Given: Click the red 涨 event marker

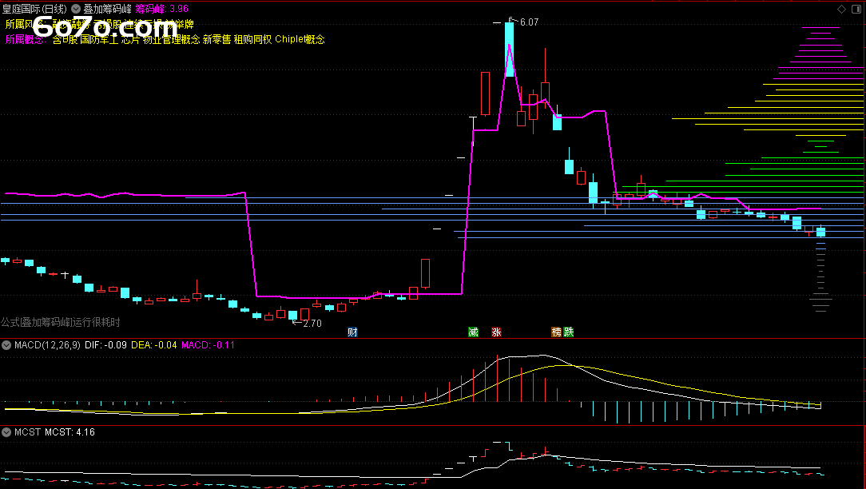Looking at the screenshot, I should click(496, 332).
